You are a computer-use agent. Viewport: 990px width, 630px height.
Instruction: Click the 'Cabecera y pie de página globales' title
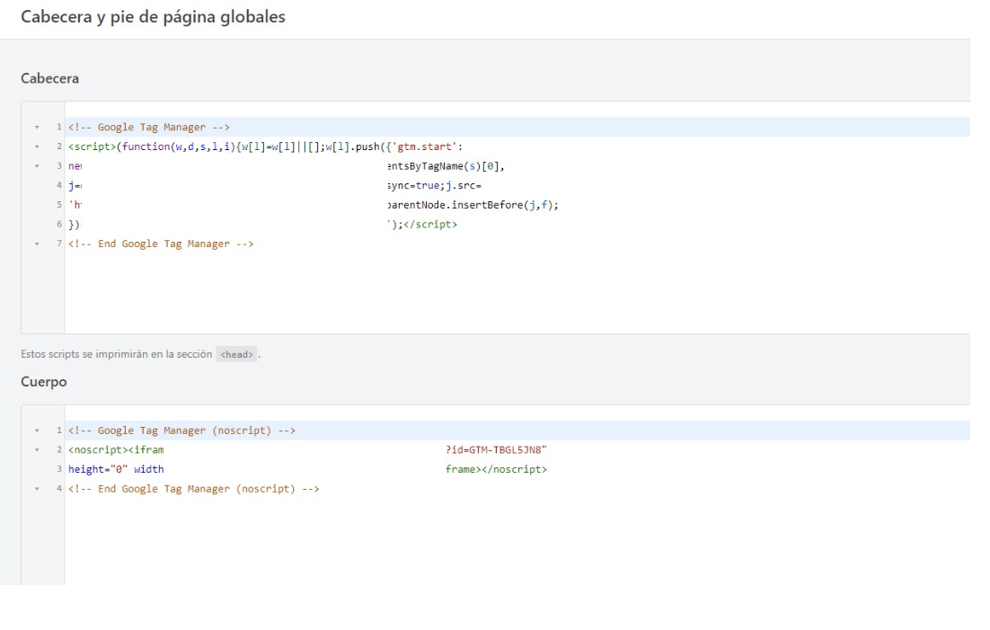click(153, 17)
